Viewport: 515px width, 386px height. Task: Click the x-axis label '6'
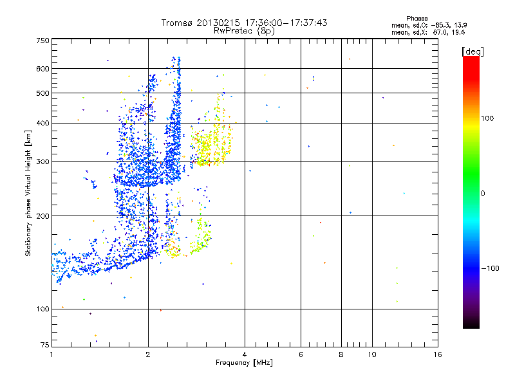tap(301, 354)
